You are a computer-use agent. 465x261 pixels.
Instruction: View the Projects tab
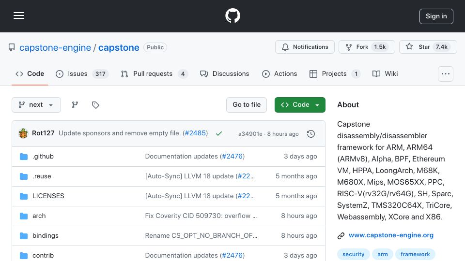335,73
